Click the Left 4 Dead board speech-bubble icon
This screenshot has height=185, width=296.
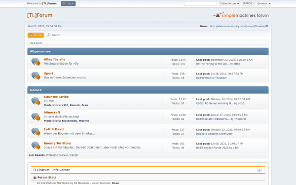point(36,132)
